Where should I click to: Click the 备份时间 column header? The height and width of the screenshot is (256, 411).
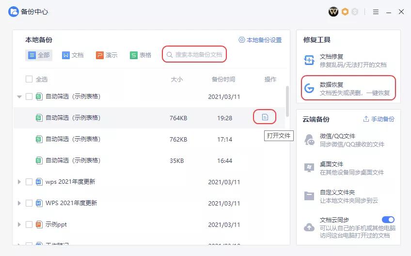[x=223, y=79]
